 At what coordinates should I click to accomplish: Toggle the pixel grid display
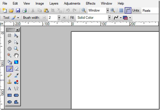click(121, 10)
